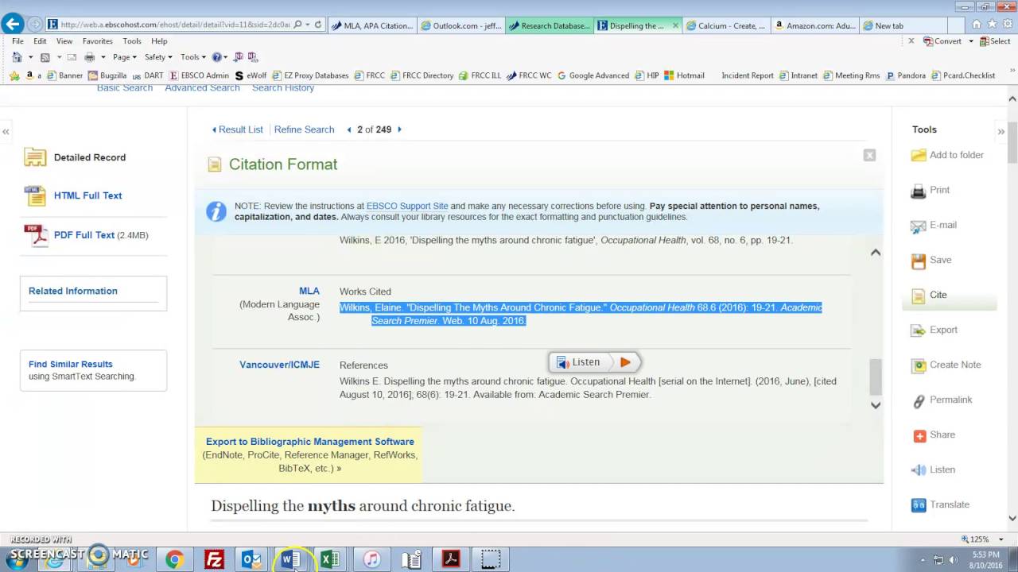
Task: Close the Citation Format panel
Action: click(x=869, y=156)
